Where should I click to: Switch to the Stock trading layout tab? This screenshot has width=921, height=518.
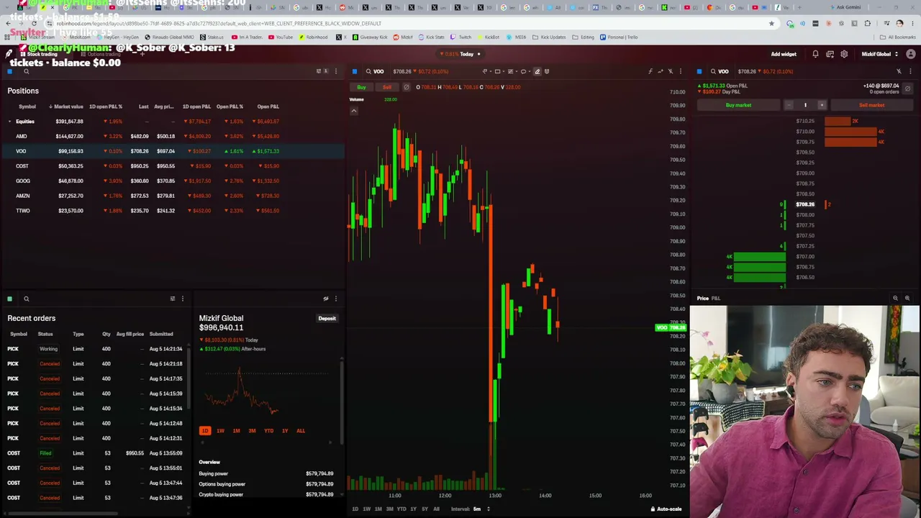tap(42, 54)
